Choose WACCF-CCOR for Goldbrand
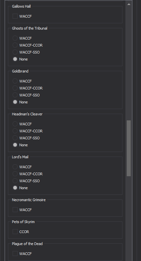 [x=15, y=88]
